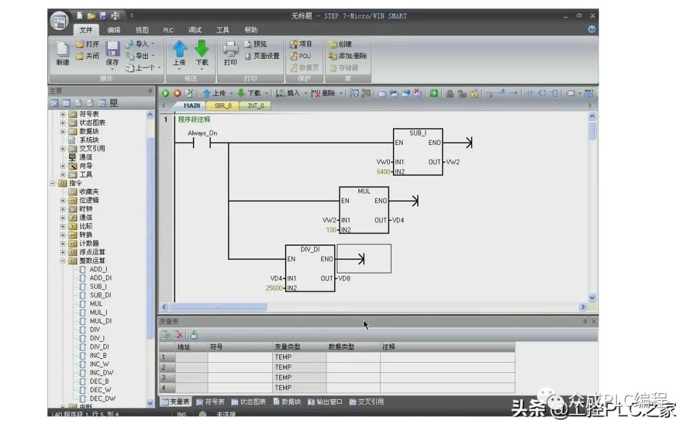Click the Always_On contact in the ladder
This screenshot has height=431, width=690.
(202, 143)
